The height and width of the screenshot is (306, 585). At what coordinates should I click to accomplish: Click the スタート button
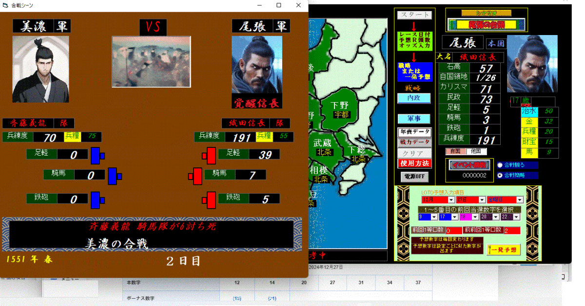pos(414,15)
